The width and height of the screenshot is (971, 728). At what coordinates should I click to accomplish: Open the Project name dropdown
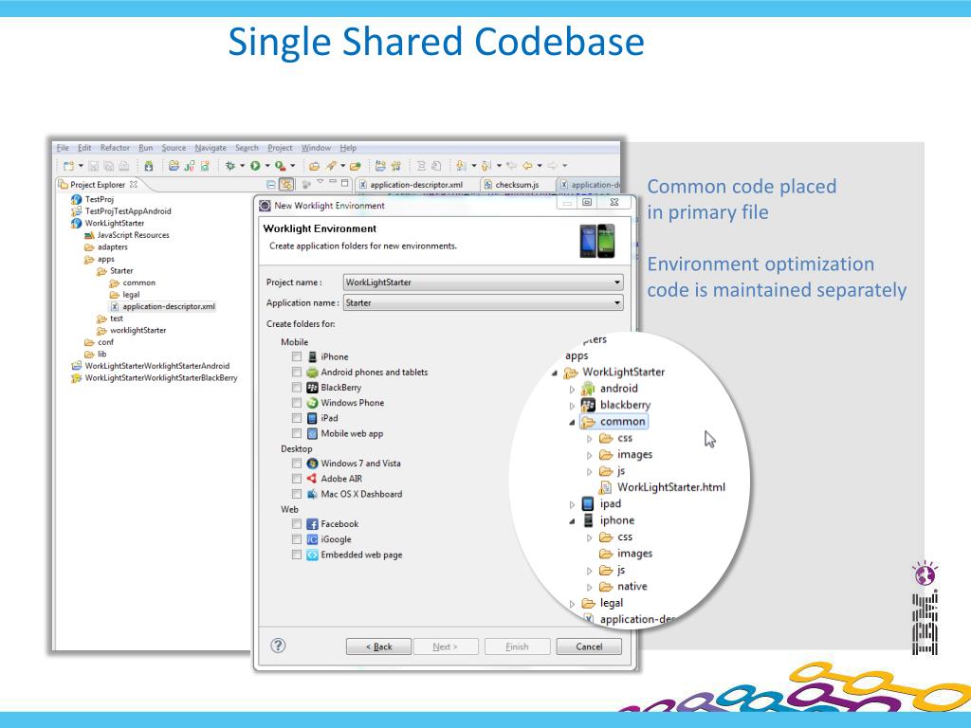[483, 282]
